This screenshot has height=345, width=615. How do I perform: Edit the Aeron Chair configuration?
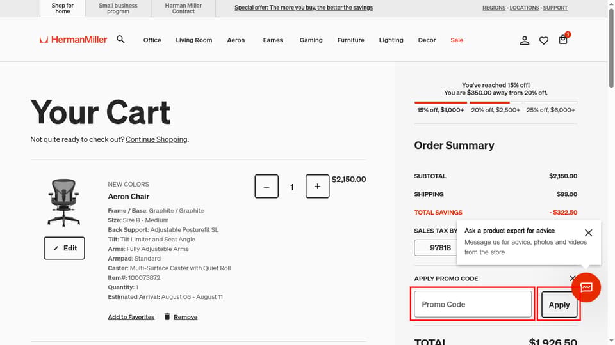(64, 248)
